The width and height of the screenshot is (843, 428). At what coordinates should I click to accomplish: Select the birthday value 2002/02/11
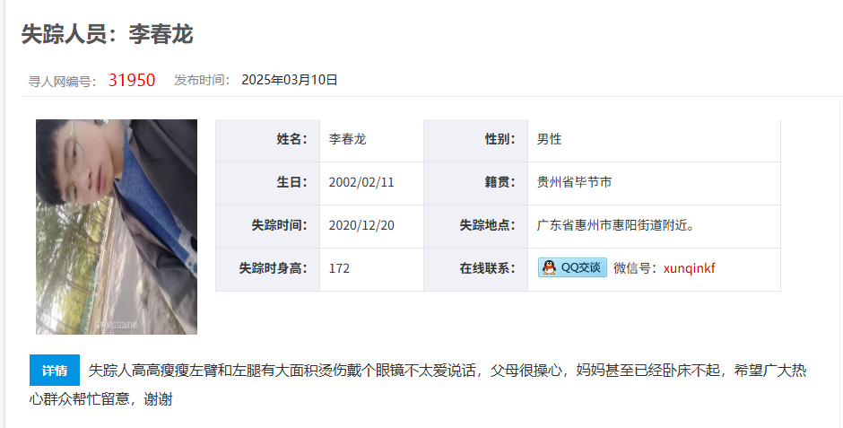point(361,182)
